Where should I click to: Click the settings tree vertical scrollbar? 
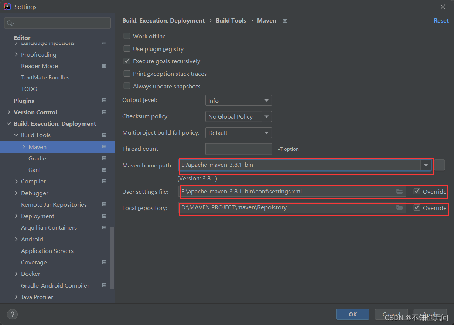coord(112,258)
